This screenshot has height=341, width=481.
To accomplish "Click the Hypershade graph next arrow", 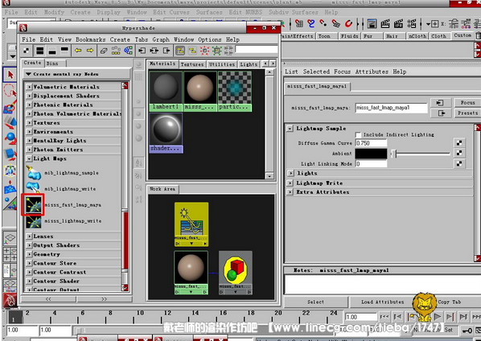I will (x=90, y=51).
